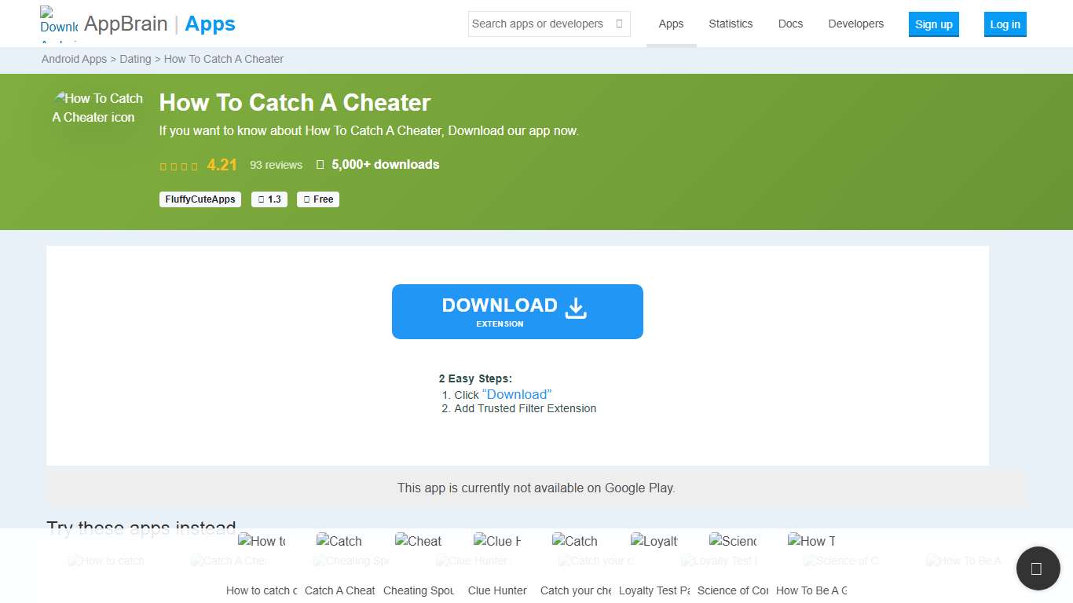
Task: Click the phone icon next to 5,000+ downloads
Action: click(x=320, y=164)
